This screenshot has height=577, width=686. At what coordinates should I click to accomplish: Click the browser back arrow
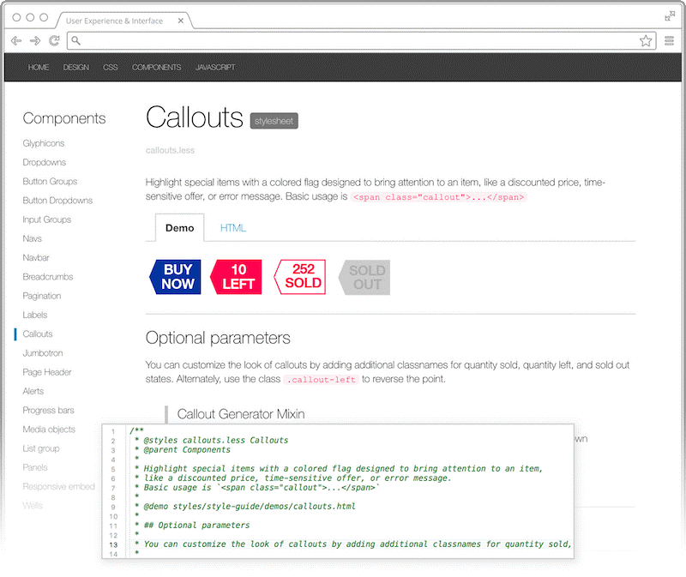coord(16,40)
